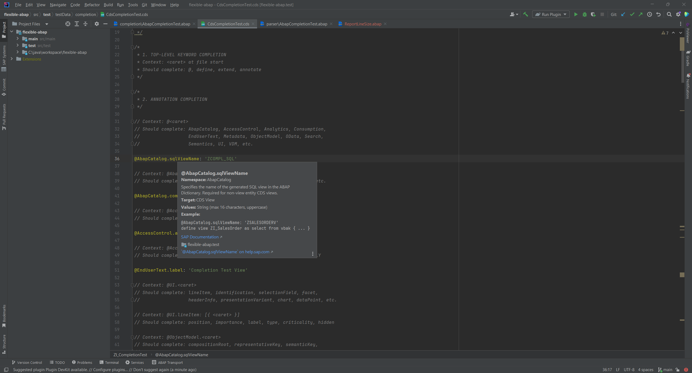This screenshot has width=692, height=373.
Task: Open the documentation popup three-dot menu
Action: coord(313,254)
